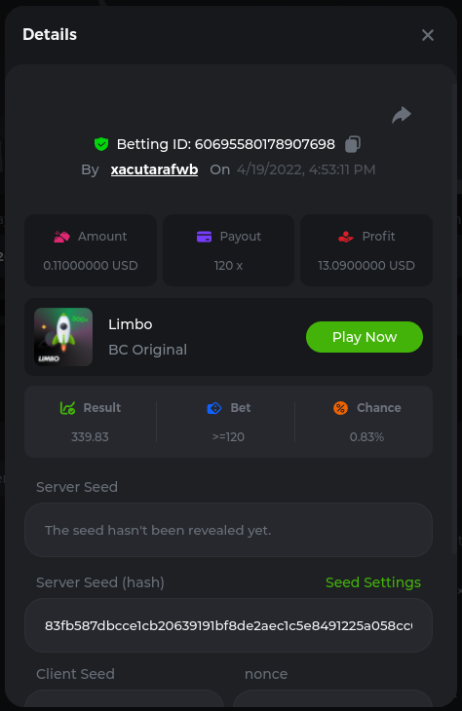Close the Details dialog
The height and width of the screenshot is (711, 462).
click(428, 35)
